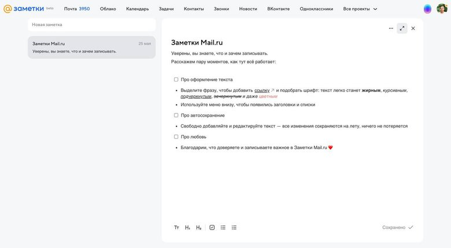Viewport: 451px width, 248px height.
Task: Open the Облако navigation item
Action: coord(108,9)
